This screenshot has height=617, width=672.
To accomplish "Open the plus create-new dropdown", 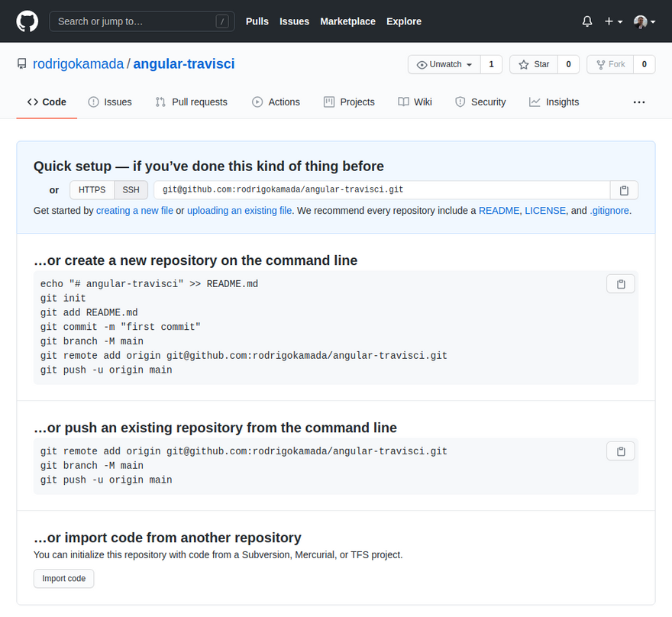I will [613, 21].
